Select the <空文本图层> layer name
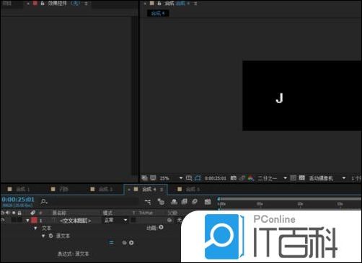 pos(75,221)
